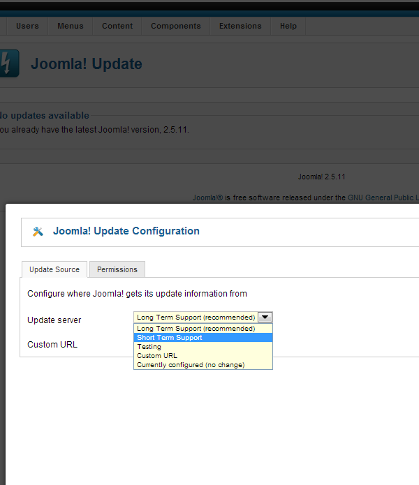Screen dimensions: 419x485
Task: Click the Joomla! Update Configuration title
Action: (x=126, y=231)
